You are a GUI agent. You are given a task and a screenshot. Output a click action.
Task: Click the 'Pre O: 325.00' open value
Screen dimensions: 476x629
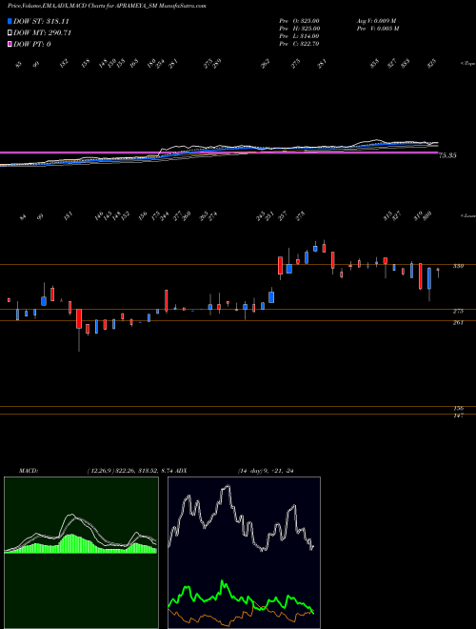299,20
